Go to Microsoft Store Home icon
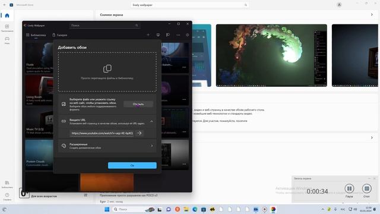Viewport: 380px width, 214px height. tap(7, 15)
